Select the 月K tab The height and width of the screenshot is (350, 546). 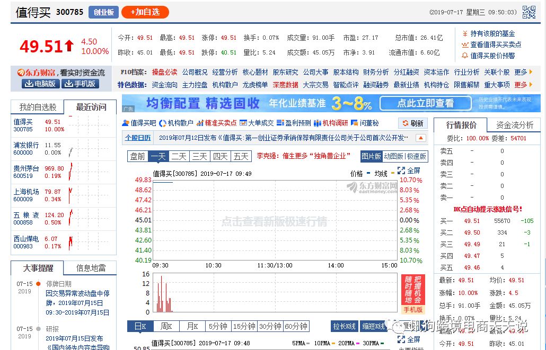tap(192, 326)
